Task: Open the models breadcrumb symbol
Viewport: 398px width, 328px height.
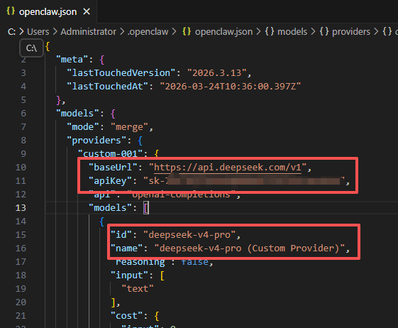Action: 292,32
